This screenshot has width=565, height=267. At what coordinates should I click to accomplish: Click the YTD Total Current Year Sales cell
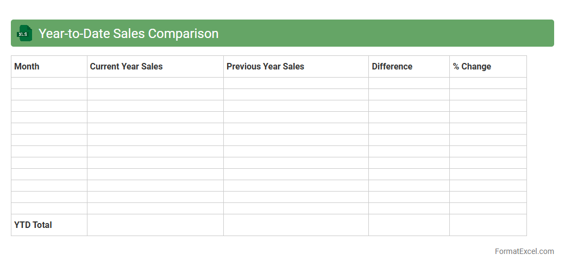(155, 225)
